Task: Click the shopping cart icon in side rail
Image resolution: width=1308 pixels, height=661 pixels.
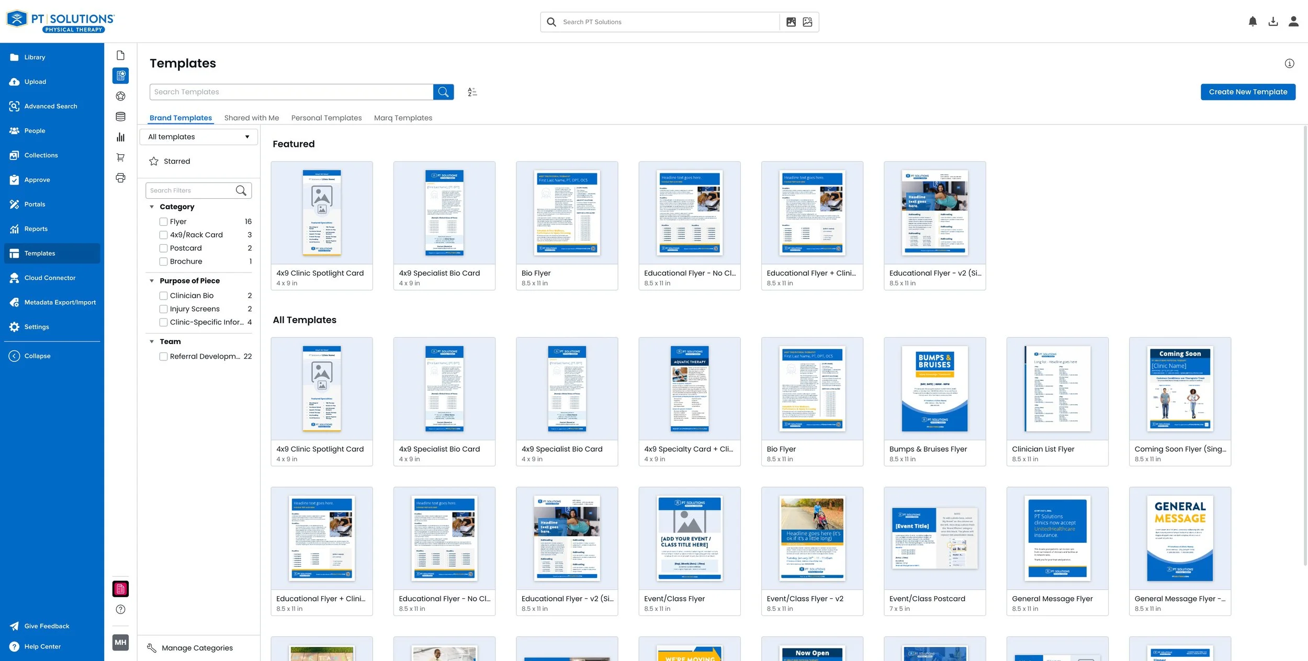Action: click(120, 157)
